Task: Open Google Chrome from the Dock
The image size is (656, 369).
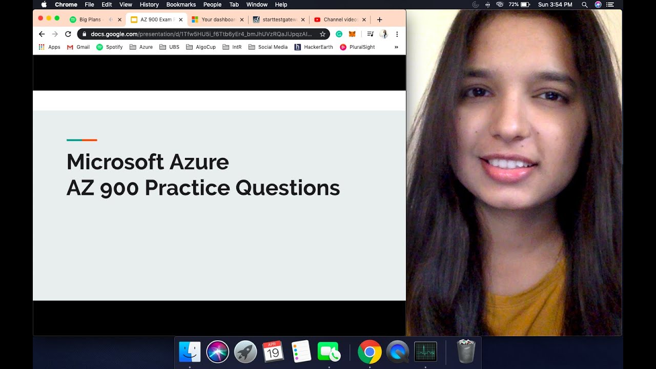Action: 370,352
